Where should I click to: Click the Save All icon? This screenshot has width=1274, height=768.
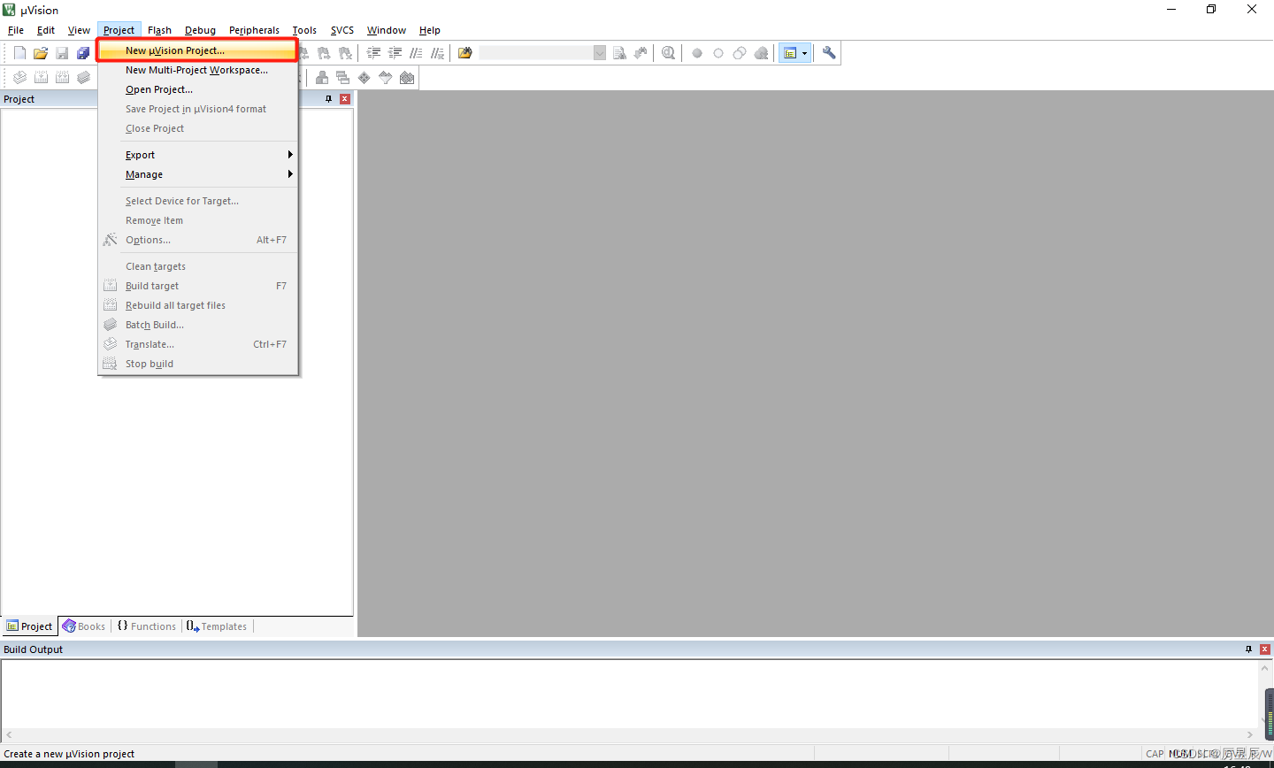pyautogui.click(x=83, y=53)
